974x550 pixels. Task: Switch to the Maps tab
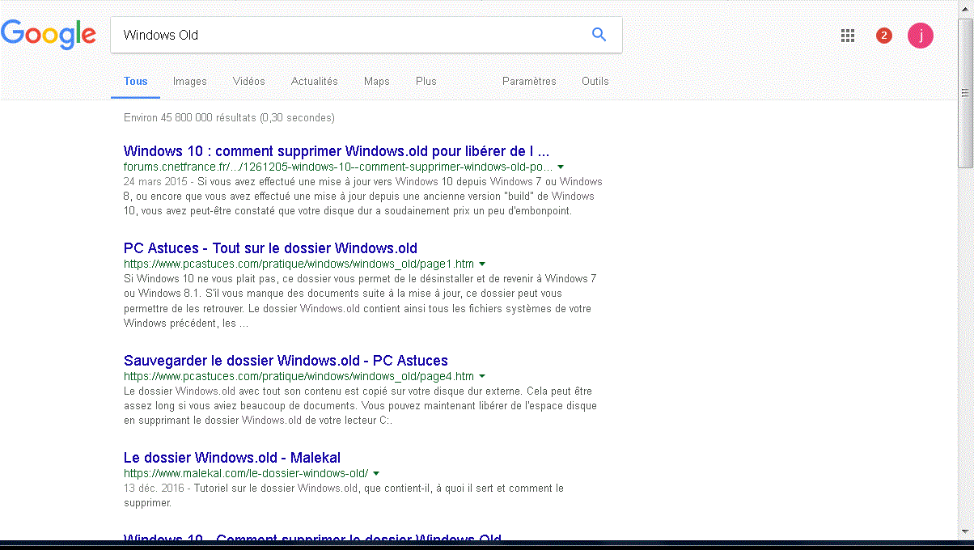pyautogui.click(x=377, y=81)
